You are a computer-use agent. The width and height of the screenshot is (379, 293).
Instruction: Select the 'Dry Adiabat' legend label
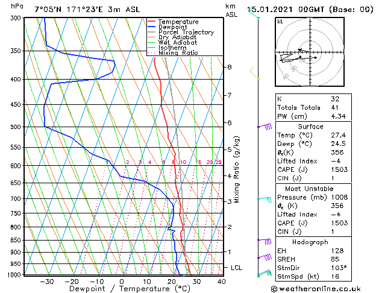point(177,37)
